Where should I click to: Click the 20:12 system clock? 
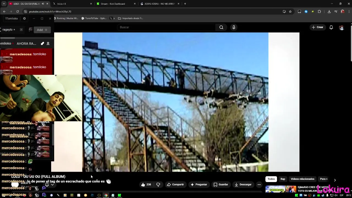pos(348,195)
